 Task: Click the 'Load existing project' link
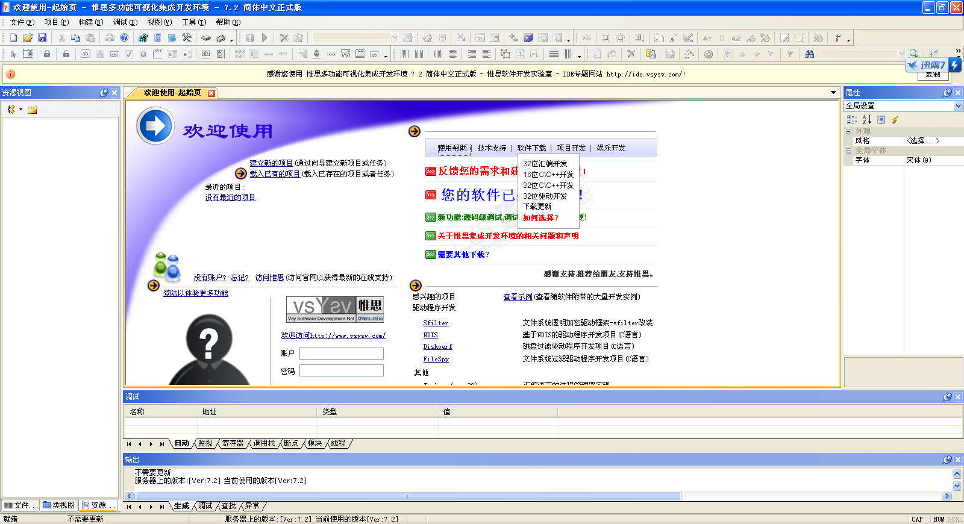click(x=275, y=174)
